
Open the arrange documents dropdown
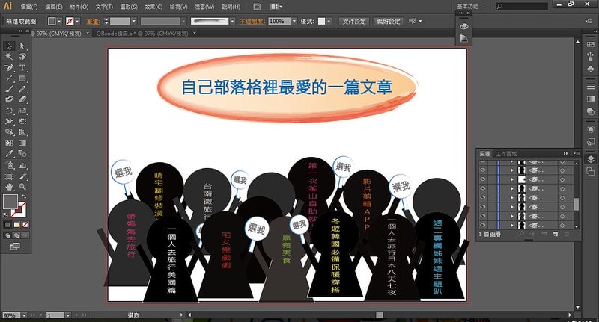coord(276,7)
